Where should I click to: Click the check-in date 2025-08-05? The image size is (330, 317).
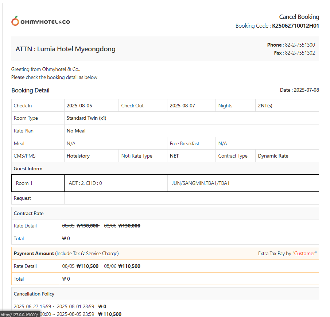[x=79, y=106]
